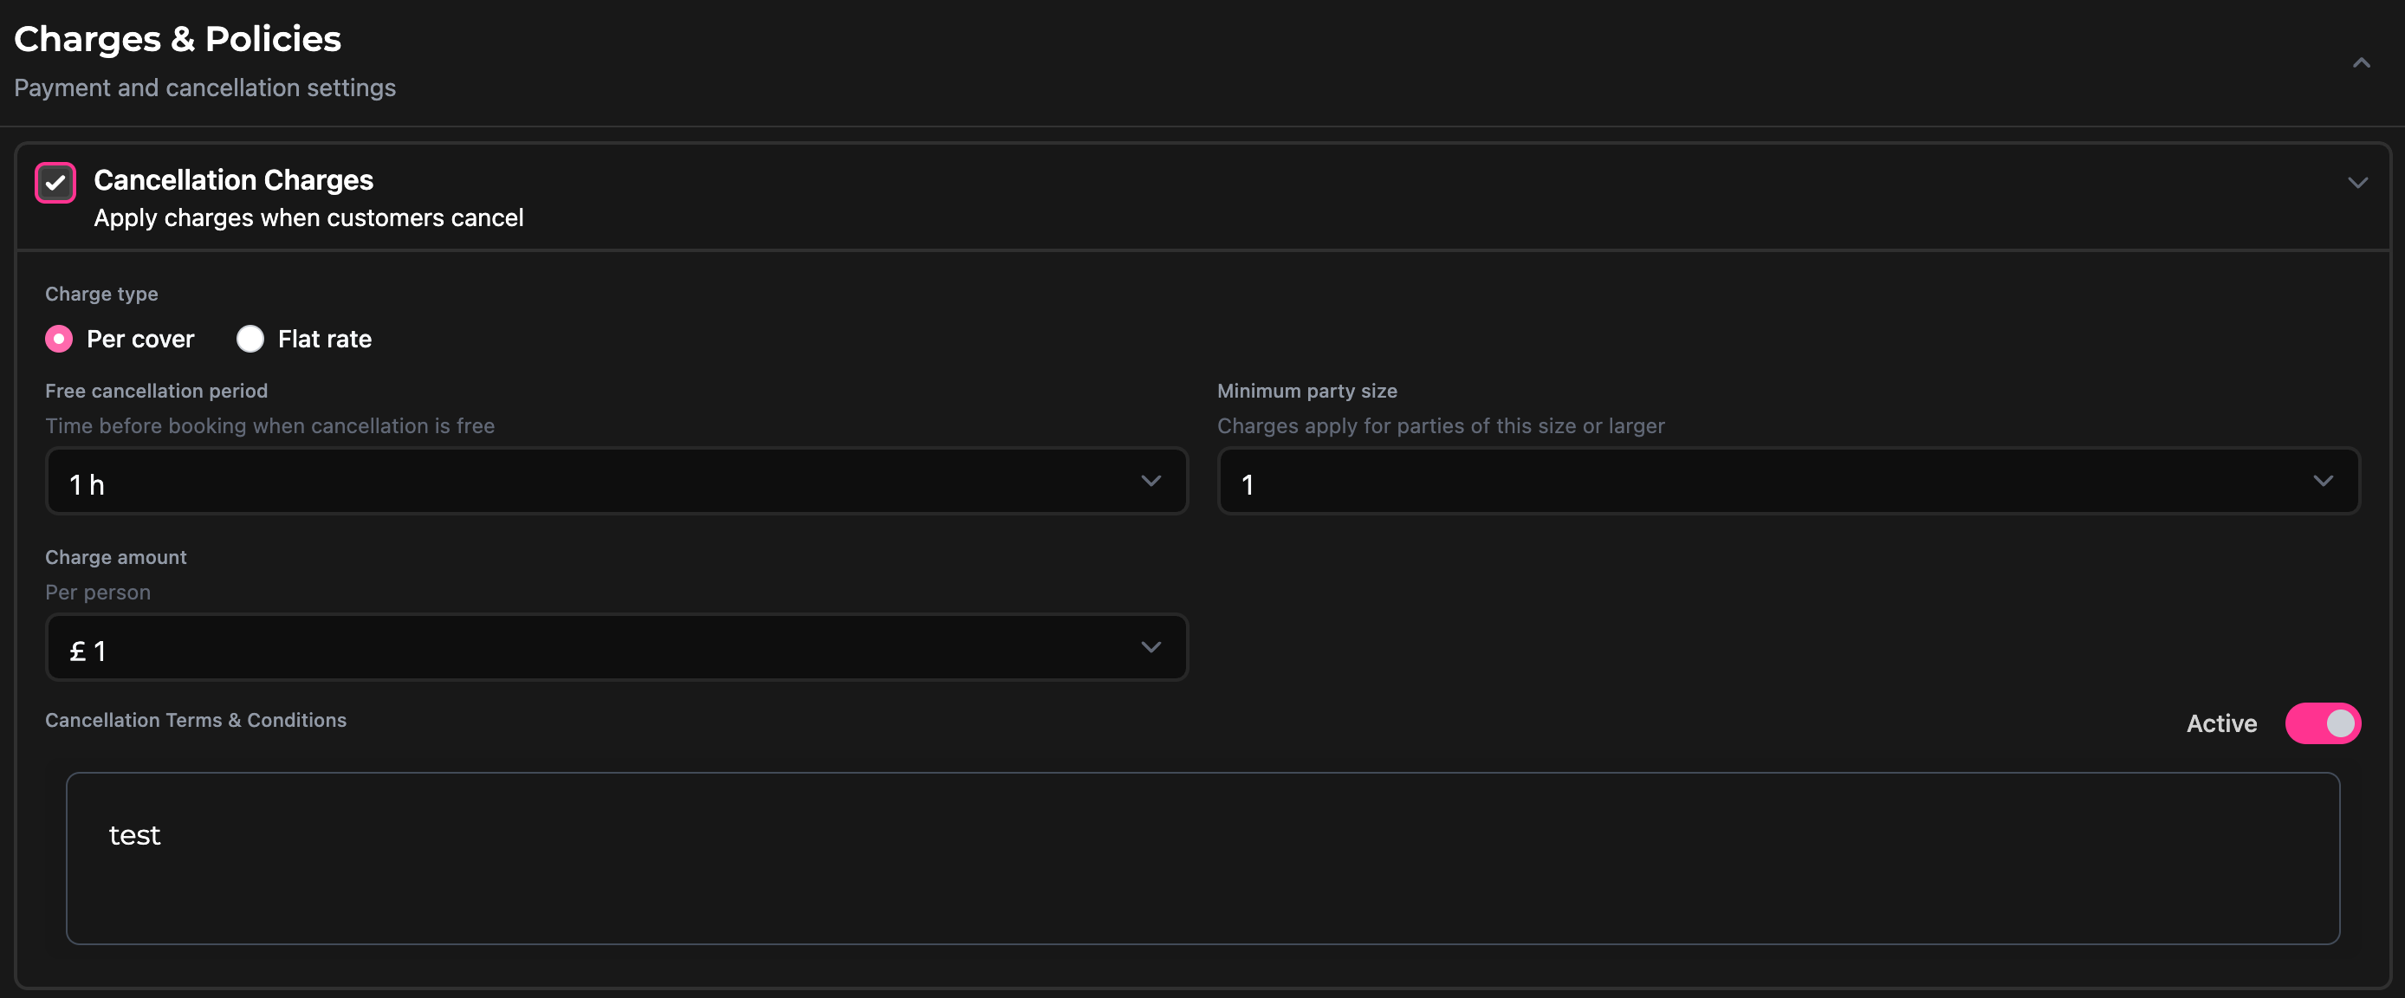Click the 'test' text in terms box

click(134, 835)
